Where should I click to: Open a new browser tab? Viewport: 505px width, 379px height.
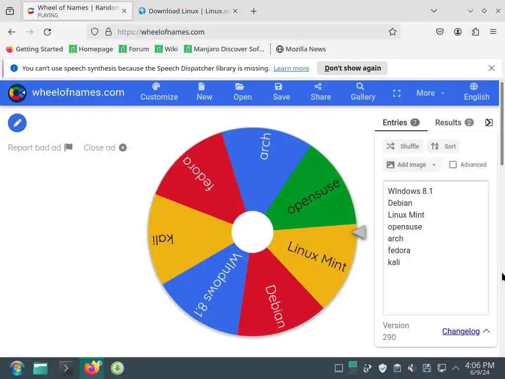[x=254, y=11]
